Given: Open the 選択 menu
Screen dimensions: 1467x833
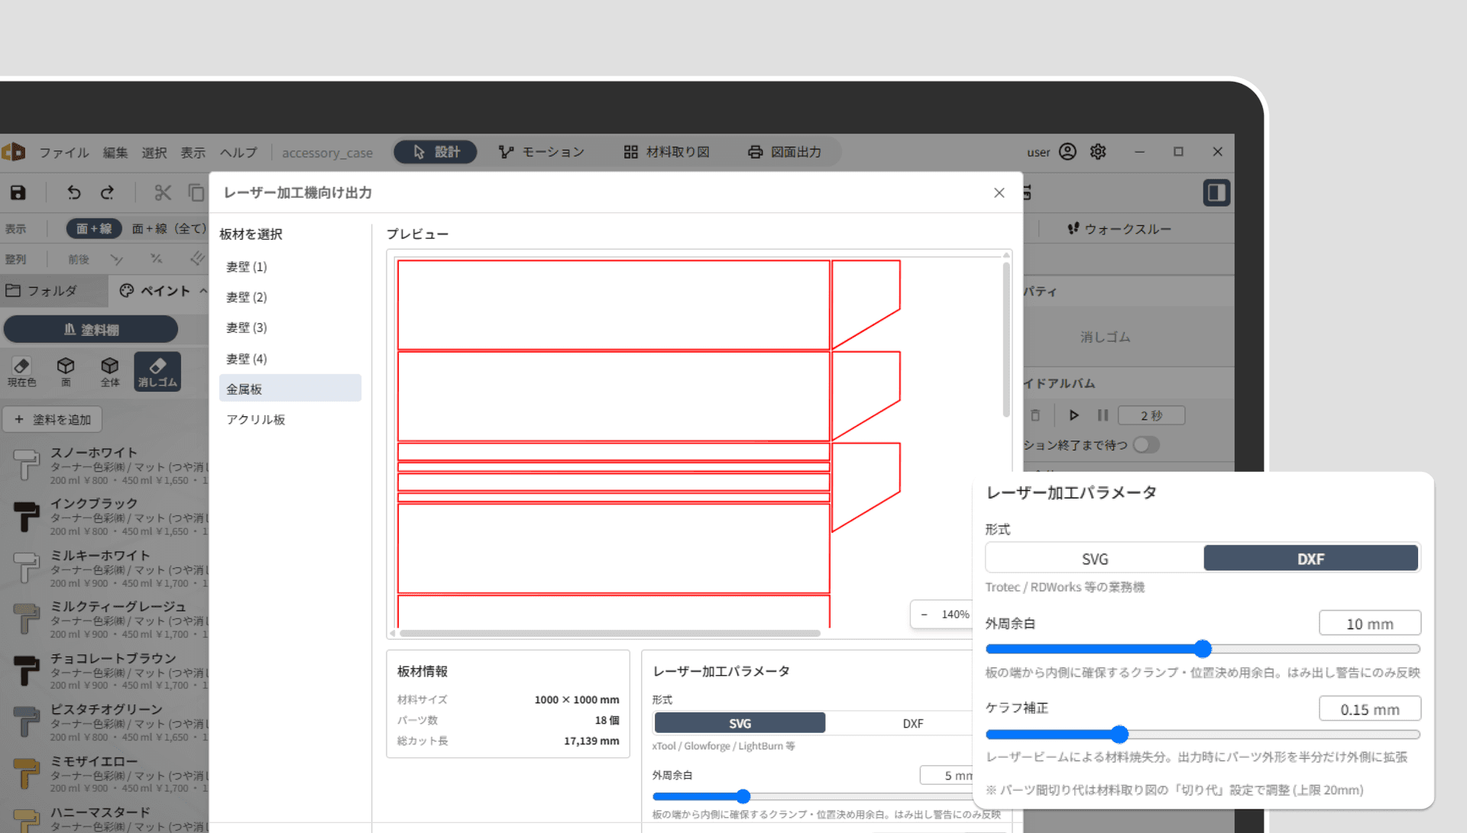Looking at the screenshot, I should tap(154, 153).
